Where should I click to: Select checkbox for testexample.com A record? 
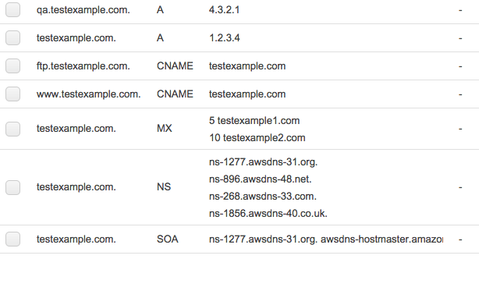tap(12, 38)
